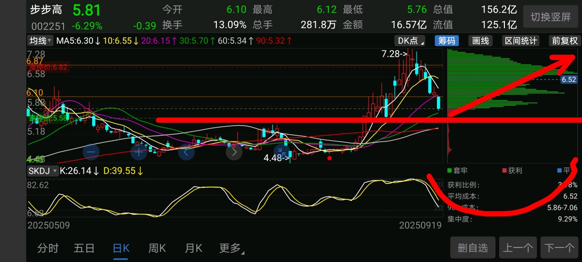Viewport: 582px width, 262px height.
Task: Open the SKDJ indicator dropdown
Action: 43,171
